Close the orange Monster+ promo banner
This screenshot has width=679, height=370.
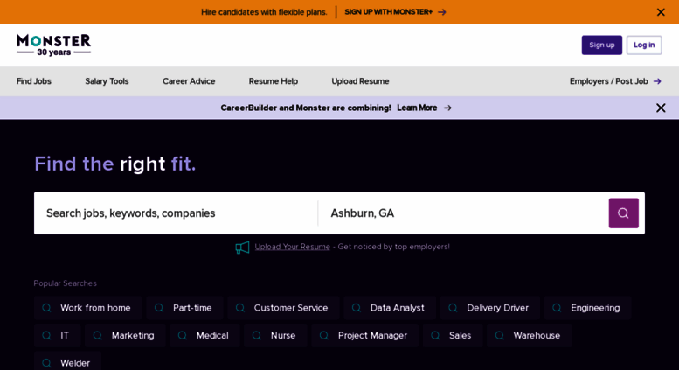(x=661, y=12)
